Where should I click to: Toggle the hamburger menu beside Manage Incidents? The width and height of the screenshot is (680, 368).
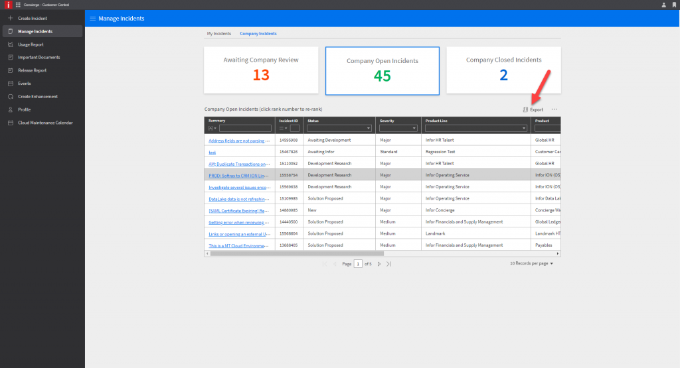92,19
